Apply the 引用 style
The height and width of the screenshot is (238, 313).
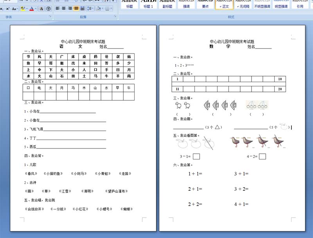300,4
